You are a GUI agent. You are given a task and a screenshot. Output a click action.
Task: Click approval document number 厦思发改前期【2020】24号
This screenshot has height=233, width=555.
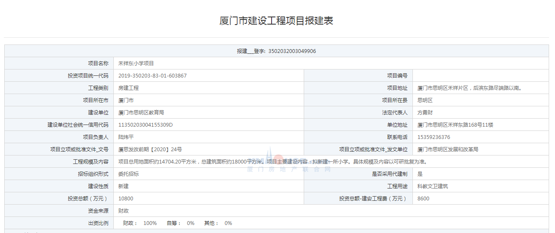150,150
